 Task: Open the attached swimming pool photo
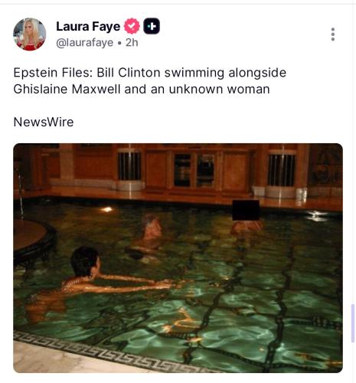point(178,258)
